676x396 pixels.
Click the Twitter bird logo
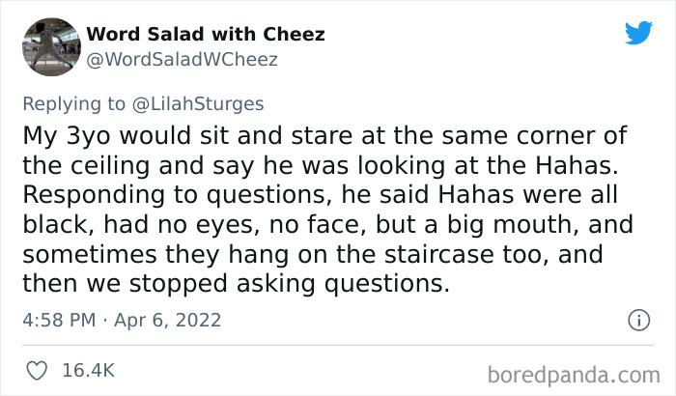[638, 35]
